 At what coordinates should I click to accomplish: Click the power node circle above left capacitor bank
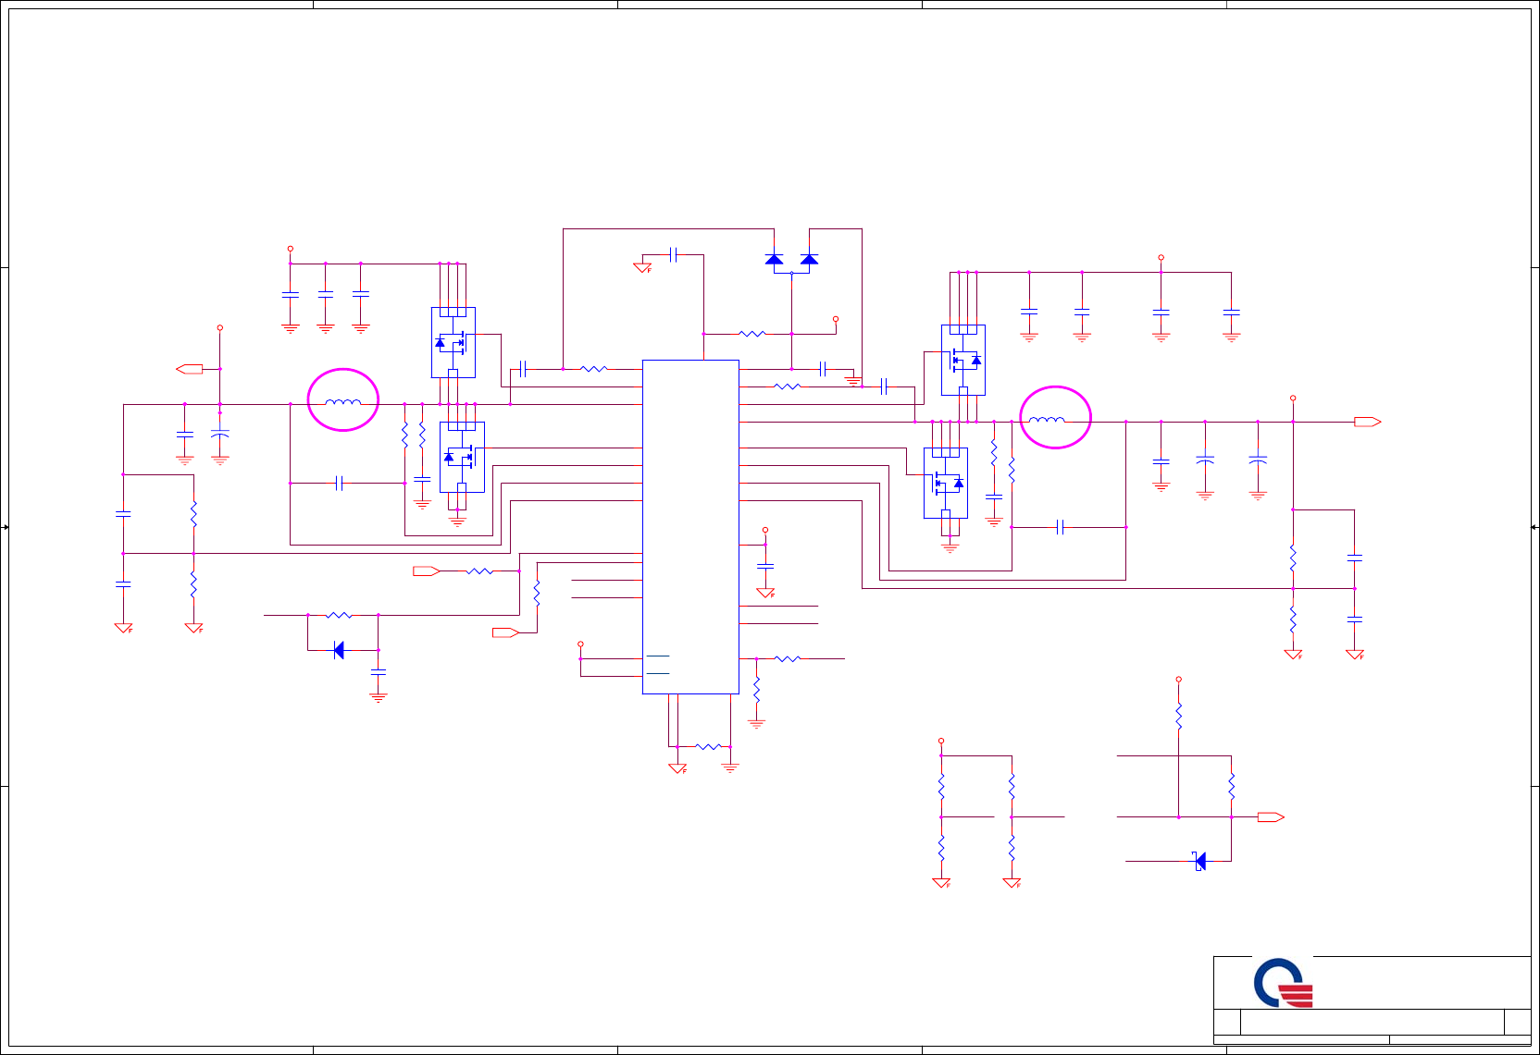291,249
